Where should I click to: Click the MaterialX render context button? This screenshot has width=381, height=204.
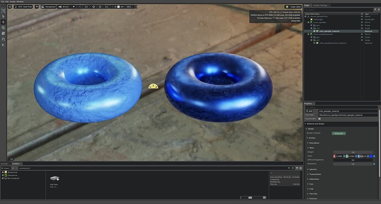pyautogui.click(x=338, y=133)
